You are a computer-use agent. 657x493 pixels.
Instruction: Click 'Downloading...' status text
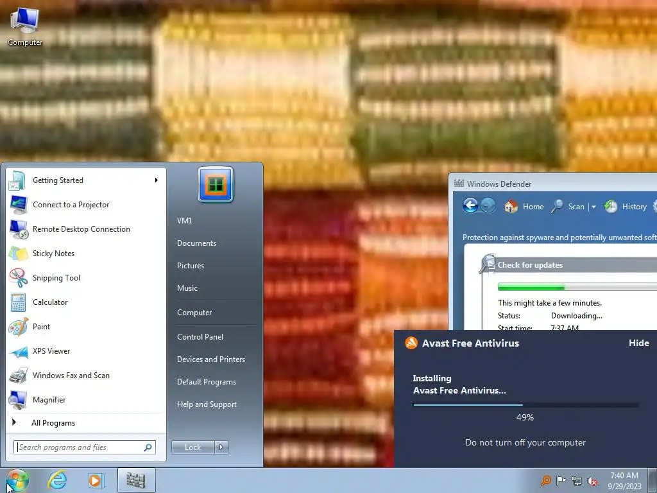pyautogui.click(x=577, y=316)
